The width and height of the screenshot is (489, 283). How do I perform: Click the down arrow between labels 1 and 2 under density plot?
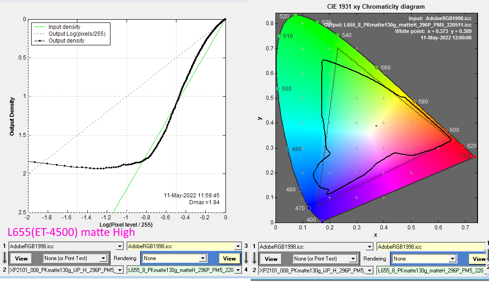click(5, 258)
